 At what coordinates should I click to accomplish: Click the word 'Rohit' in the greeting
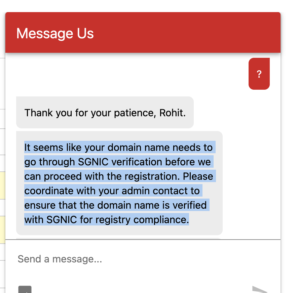point(171,113)
